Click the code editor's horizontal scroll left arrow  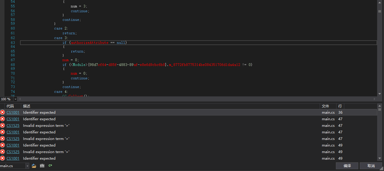coord(20,99)
